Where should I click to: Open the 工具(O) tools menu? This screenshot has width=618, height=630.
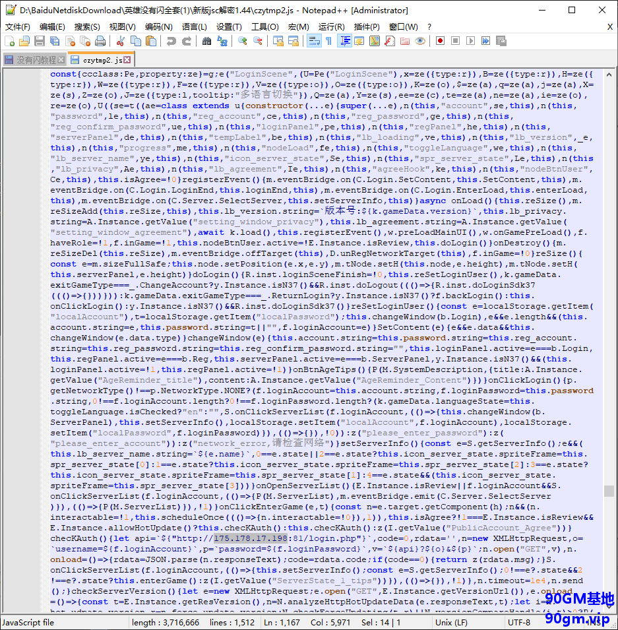coord(264,27)
